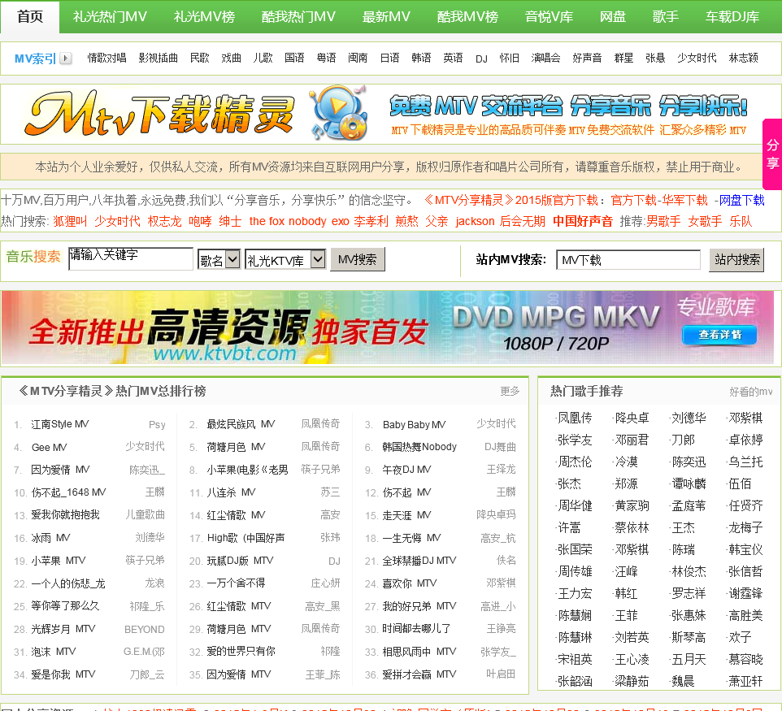Open the 音悦V库 menu

549,16
